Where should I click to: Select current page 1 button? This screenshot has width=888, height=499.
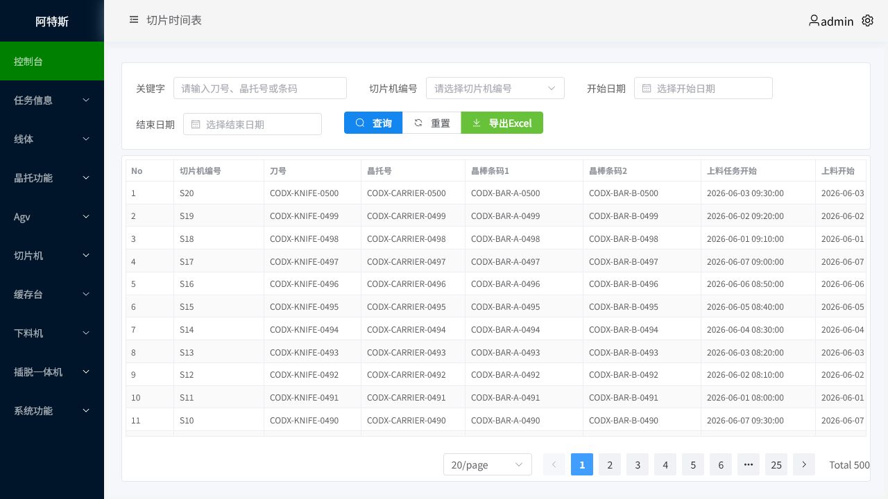(582, 464)
